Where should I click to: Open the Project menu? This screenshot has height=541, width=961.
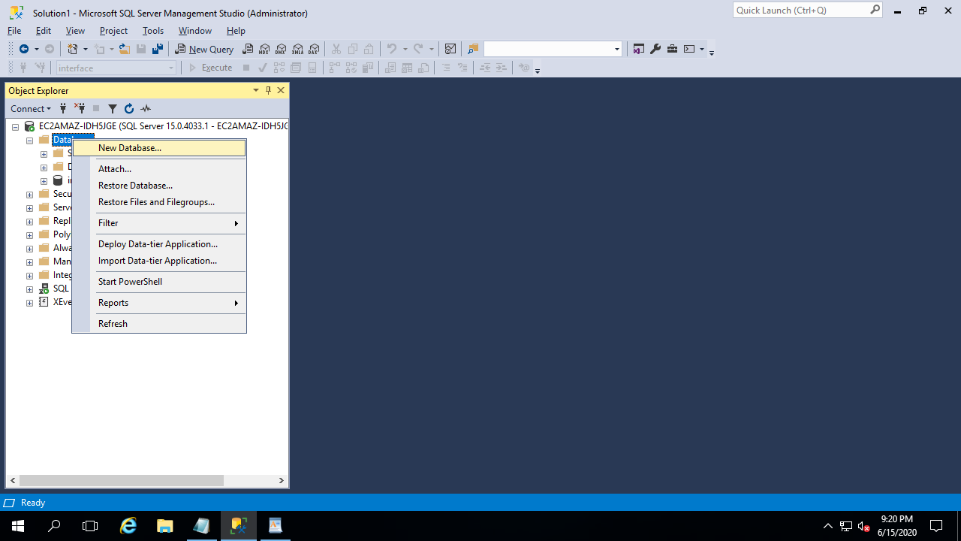click(x=113, y=31)
